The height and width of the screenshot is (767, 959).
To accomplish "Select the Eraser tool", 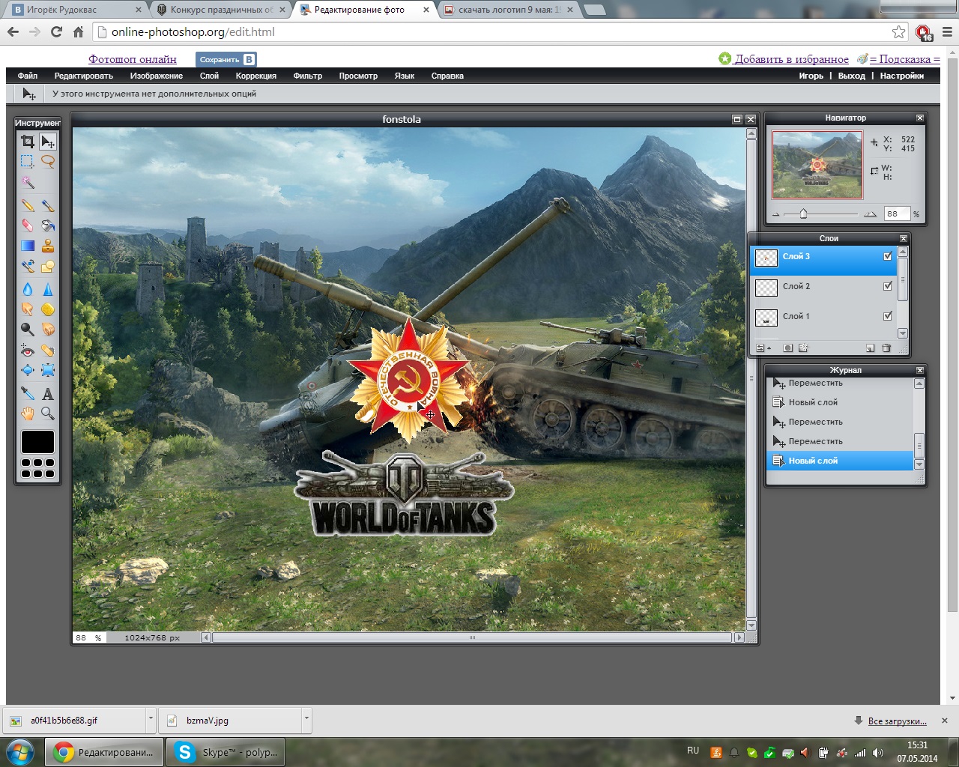I will 28,225.
